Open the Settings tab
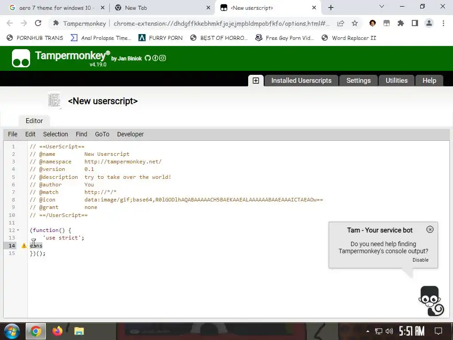 (358, 81)
